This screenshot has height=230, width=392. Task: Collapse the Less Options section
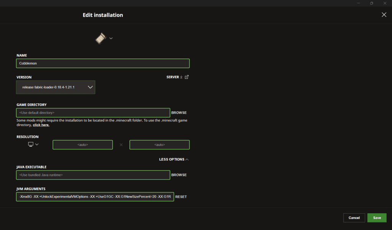[173, 159]
